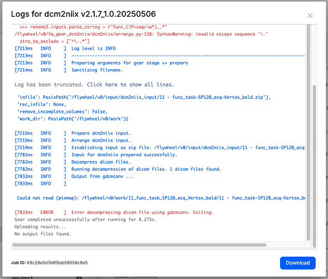Select 'Gear completed unsuccessfully after running for 8.275s.'
Screen dimensions: 328x279
click(85, 219)
